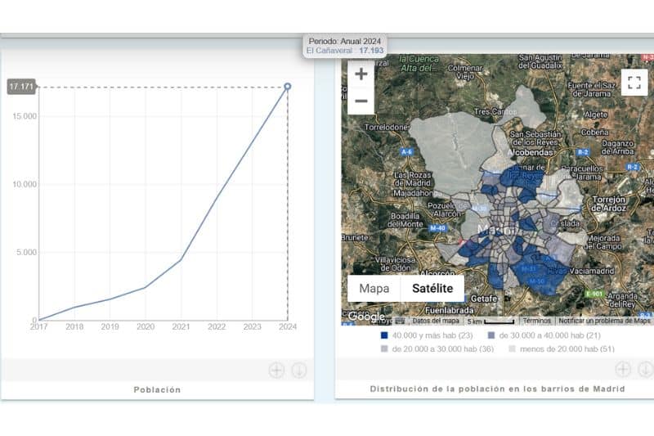Click Notificar un problema de Maps link
This screenshot has height=436, width=654.
coord(604,321)
